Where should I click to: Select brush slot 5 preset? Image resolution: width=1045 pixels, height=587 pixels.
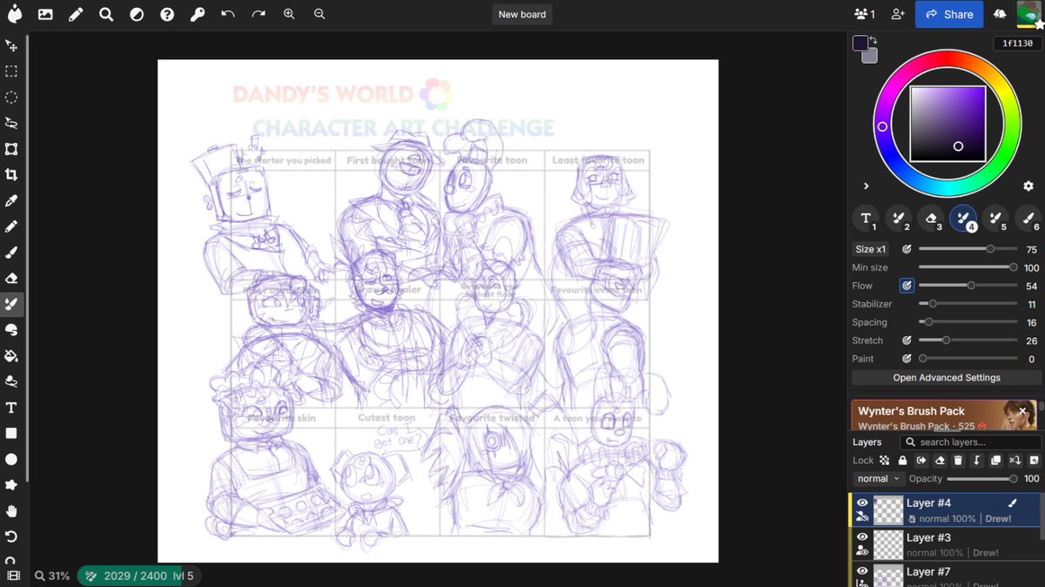pyautogui.click(x=996, y=219)
